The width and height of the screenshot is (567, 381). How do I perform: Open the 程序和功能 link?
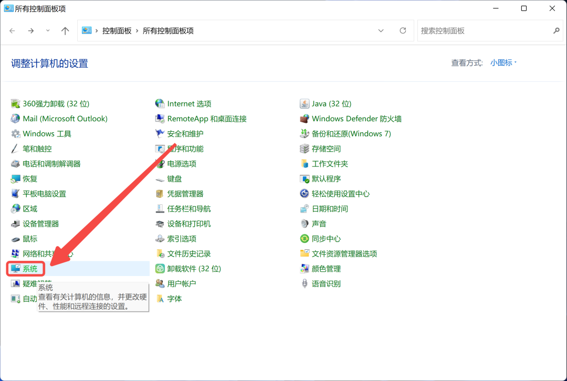[185, 149]
